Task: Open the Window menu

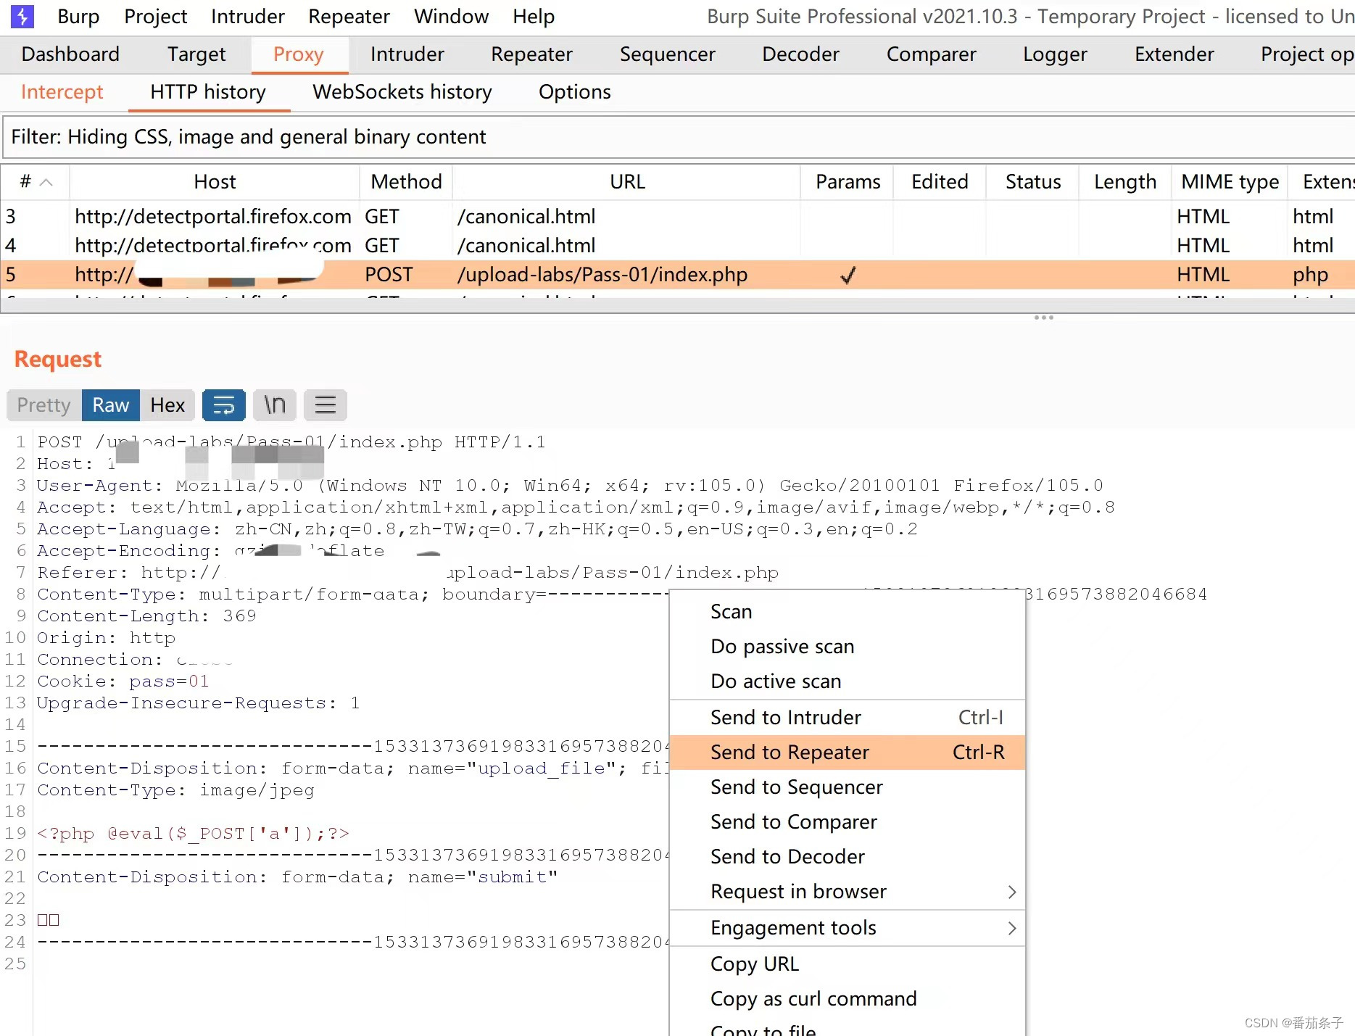Action: [x=451, y=16]
